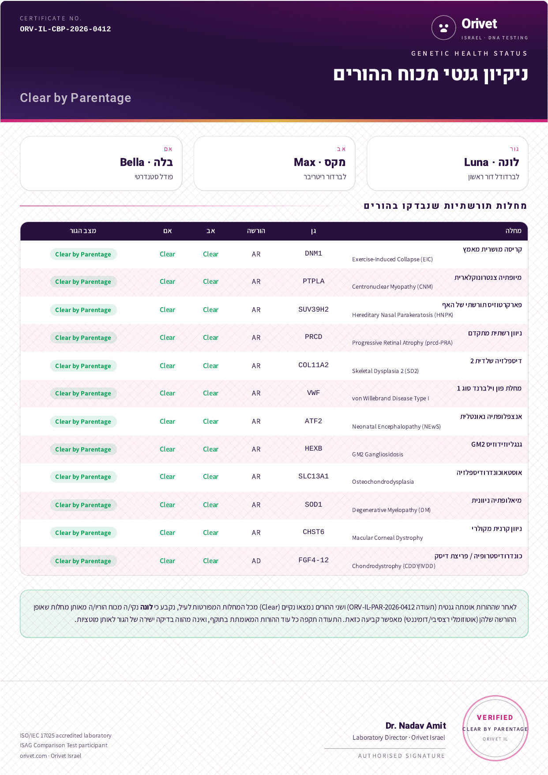Click Dr. Nadav Amit signature name
This screenshot has height=775, width=548.
point(416,726)
